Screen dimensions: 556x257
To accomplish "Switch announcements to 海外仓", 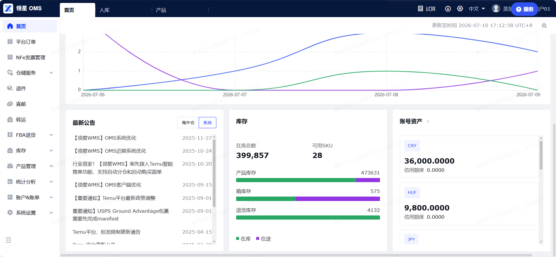I will click(x=188, y=123).
